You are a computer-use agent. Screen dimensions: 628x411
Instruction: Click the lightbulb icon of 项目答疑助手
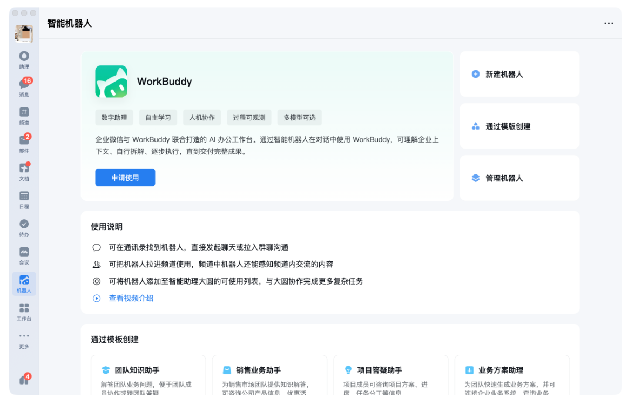point(348,370)
